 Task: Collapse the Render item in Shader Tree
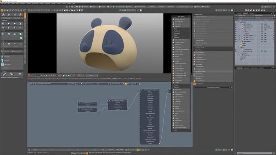[238, 22]
